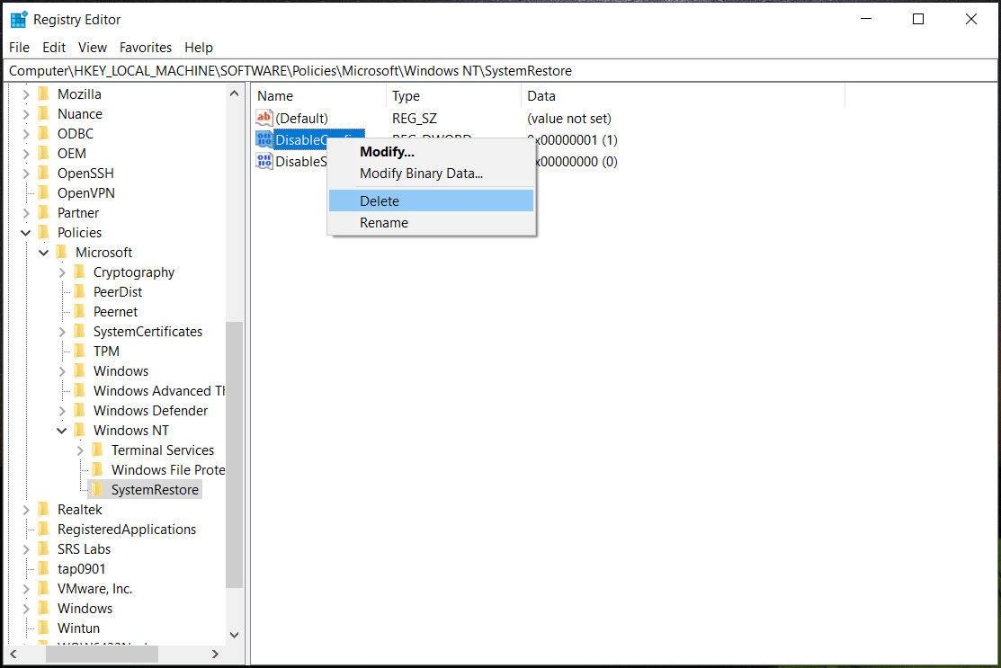Collapse the Policies tree node

pyautogui.click(x=25, y=233)
